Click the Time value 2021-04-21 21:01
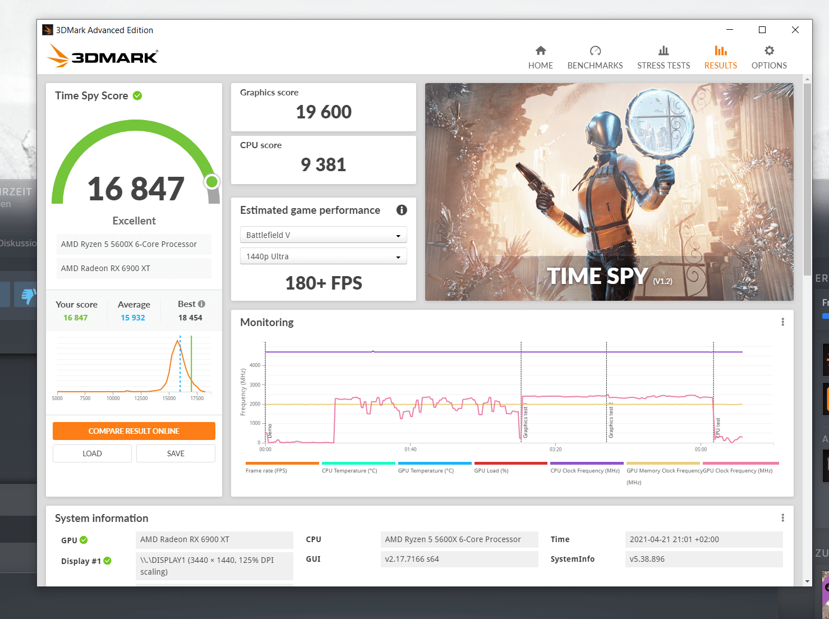Screen dimensions: 829x619 click(704, 540)
